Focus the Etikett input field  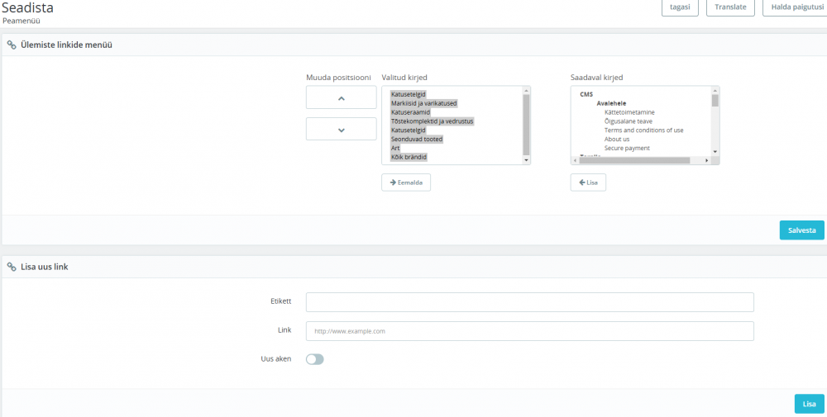click(x=529, y=302)
